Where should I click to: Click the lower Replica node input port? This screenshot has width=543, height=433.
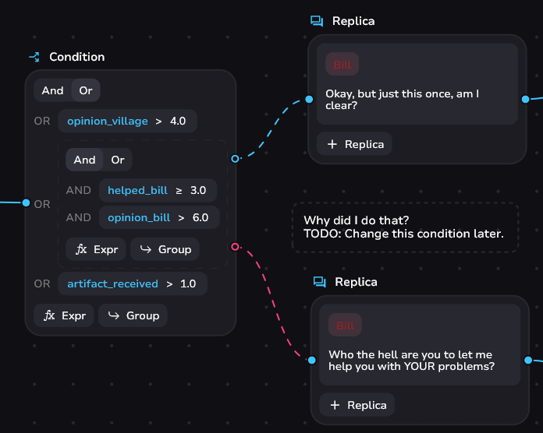coord(311,360)
